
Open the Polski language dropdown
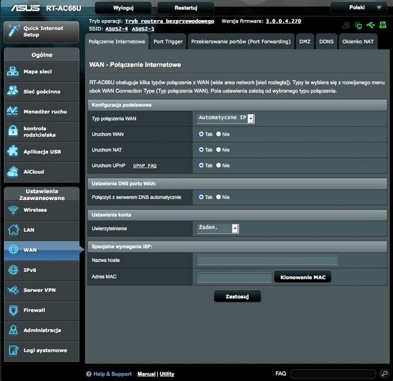(360, 7)
